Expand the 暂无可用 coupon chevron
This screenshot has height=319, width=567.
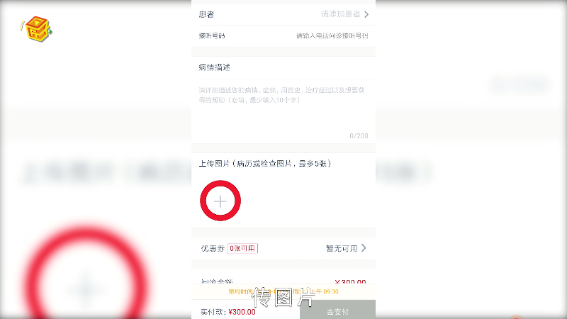pos(364,248)
